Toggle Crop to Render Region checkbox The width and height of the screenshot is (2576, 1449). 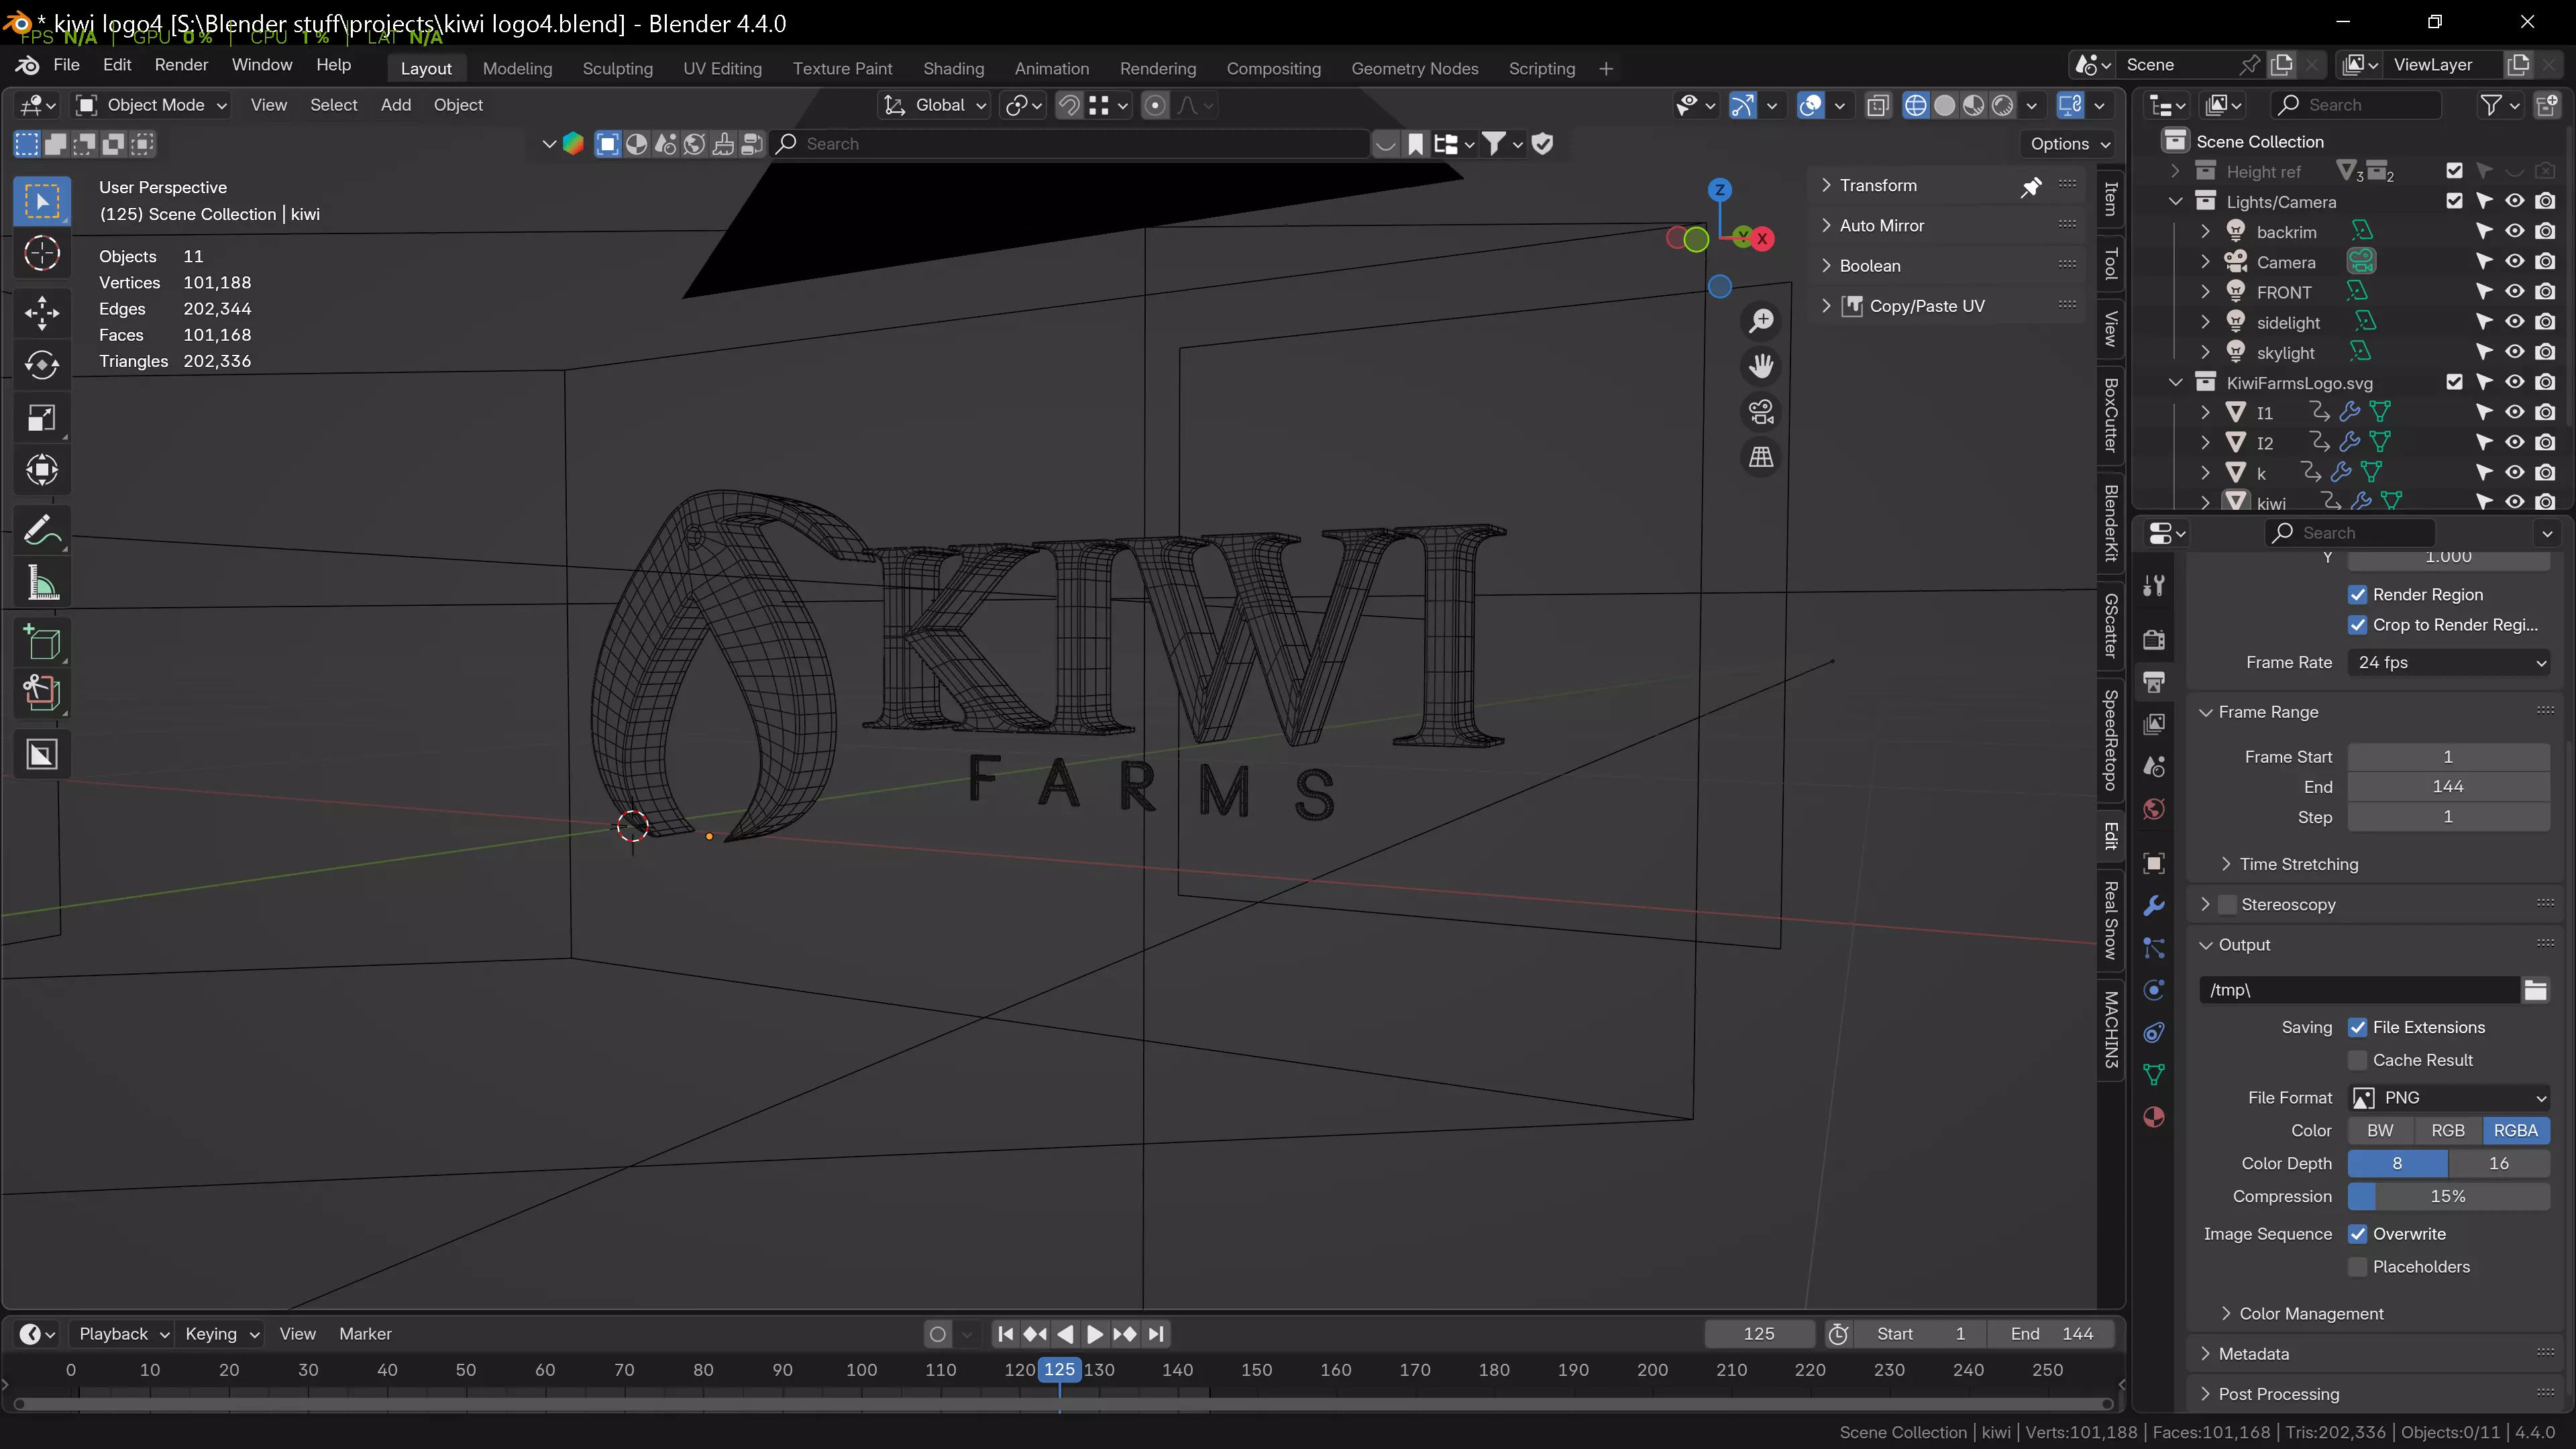[x=2357, y=624]
